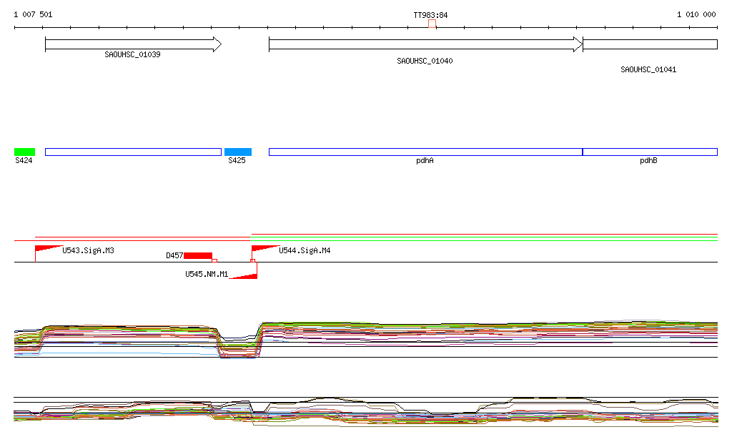732x437 pixels.
Task: Open the pdhA gene label
Action: [x=425, y=161]
